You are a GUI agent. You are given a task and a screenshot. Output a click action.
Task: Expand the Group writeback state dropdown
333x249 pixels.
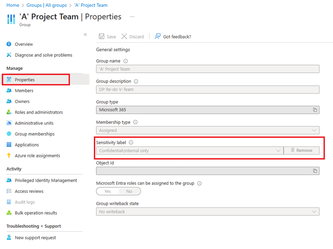[314, 211]
